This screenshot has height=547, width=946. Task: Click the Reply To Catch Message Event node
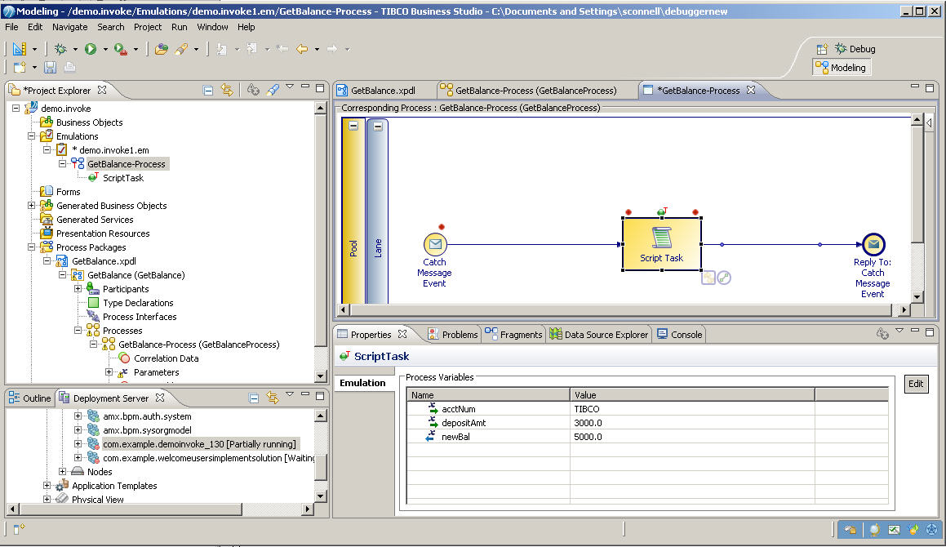[x=873, y=244]
